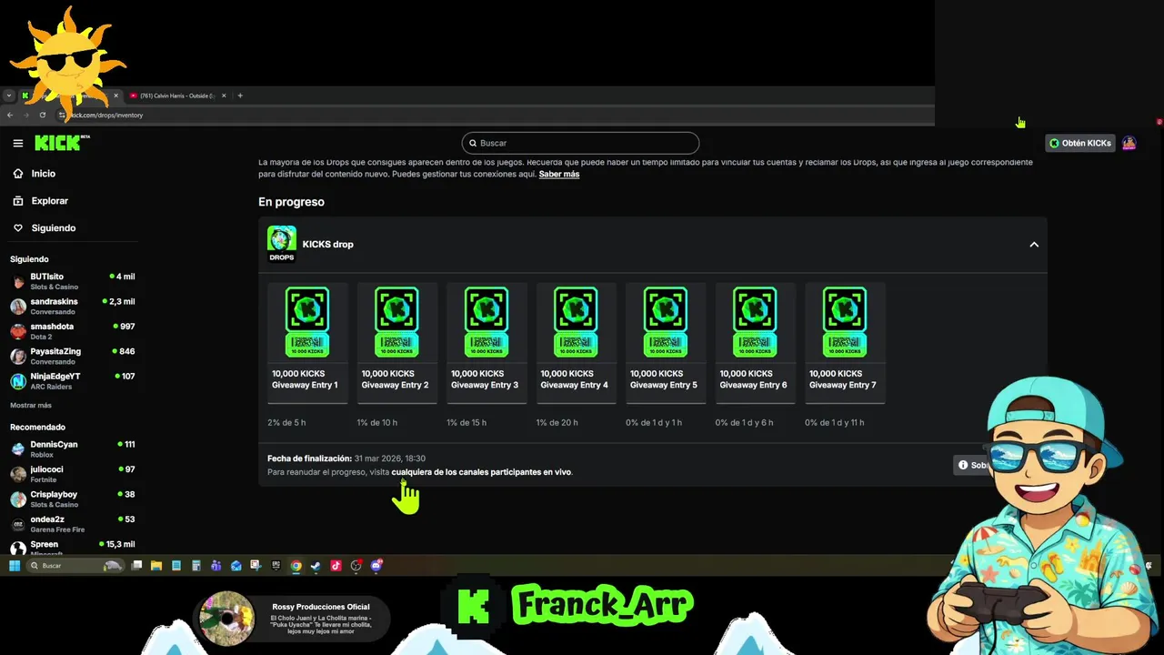Open Task View on taskbar
Viewport: 1164px width, 655px height.
(136, 566)
